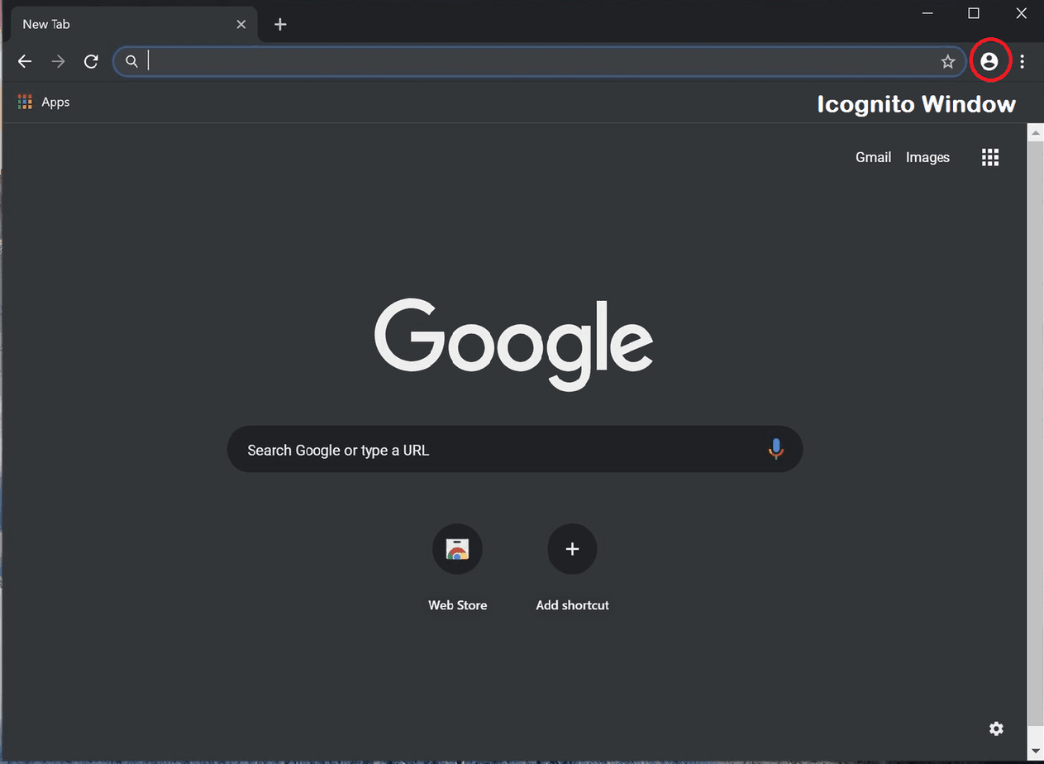Click the Search Google or type a URL box
Viewport: 1044px width, 764px height.
515,449
